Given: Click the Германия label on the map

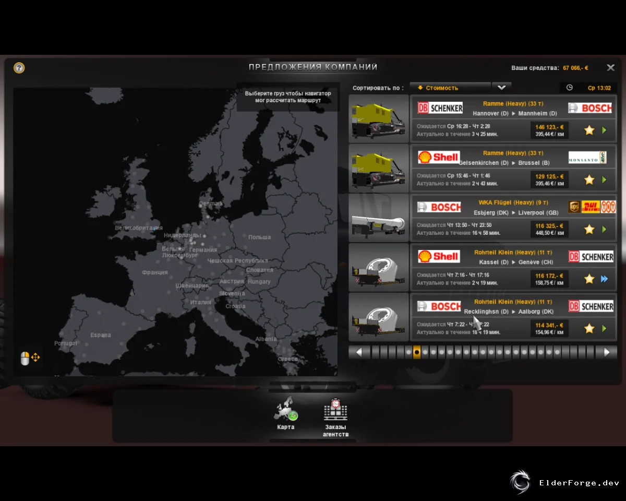Looking at the screenshot, I should tap(203, 250).
